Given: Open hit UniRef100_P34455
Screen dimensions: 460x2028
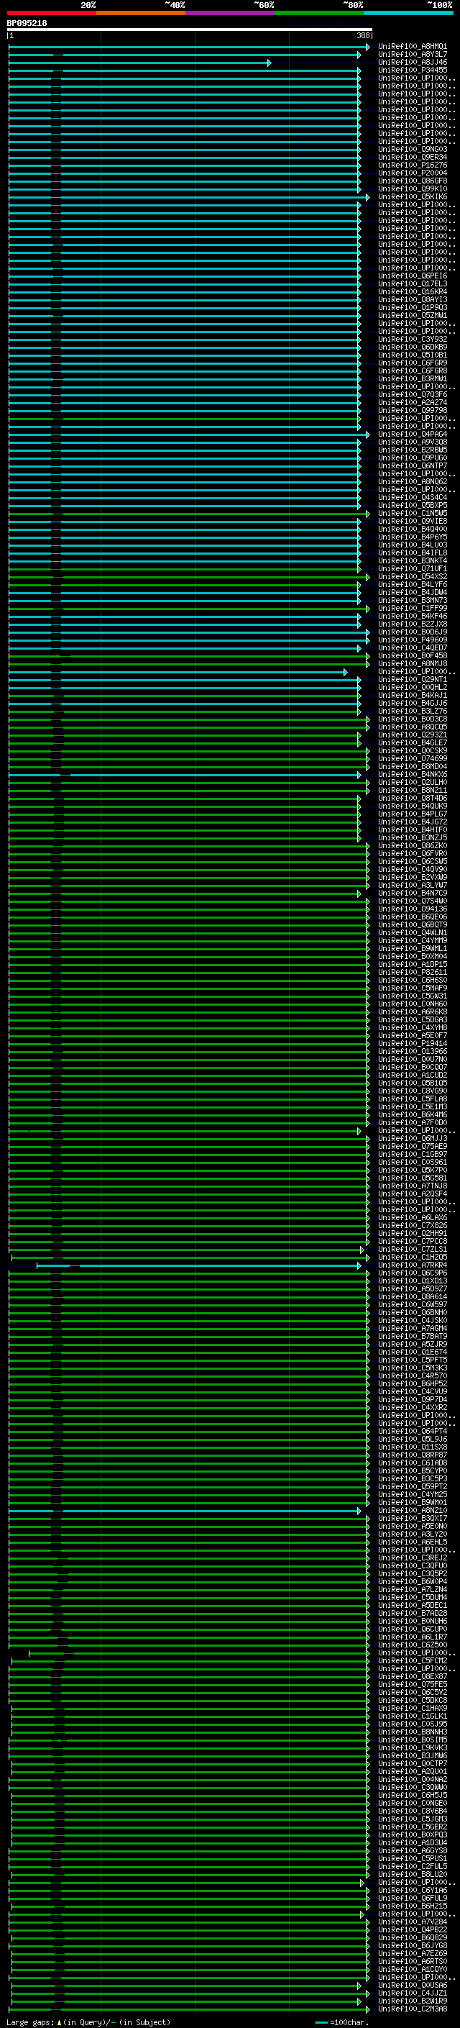Looking at the screenshot, I should coord(412,70).
